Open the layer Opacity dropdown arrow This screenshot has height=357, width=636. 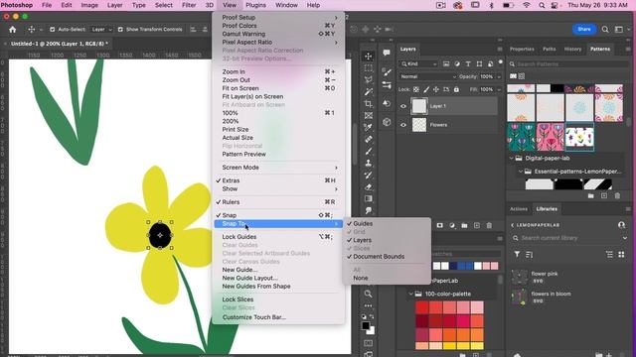coord(499,76)
